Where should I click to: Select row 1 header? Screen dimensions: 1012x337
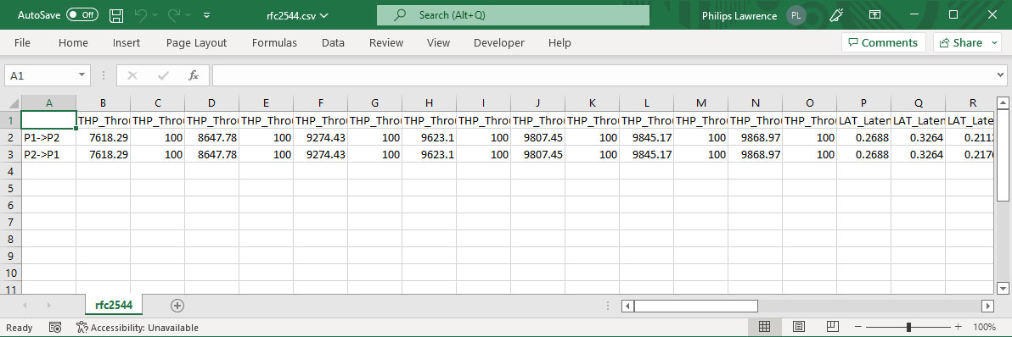[11, 119]
